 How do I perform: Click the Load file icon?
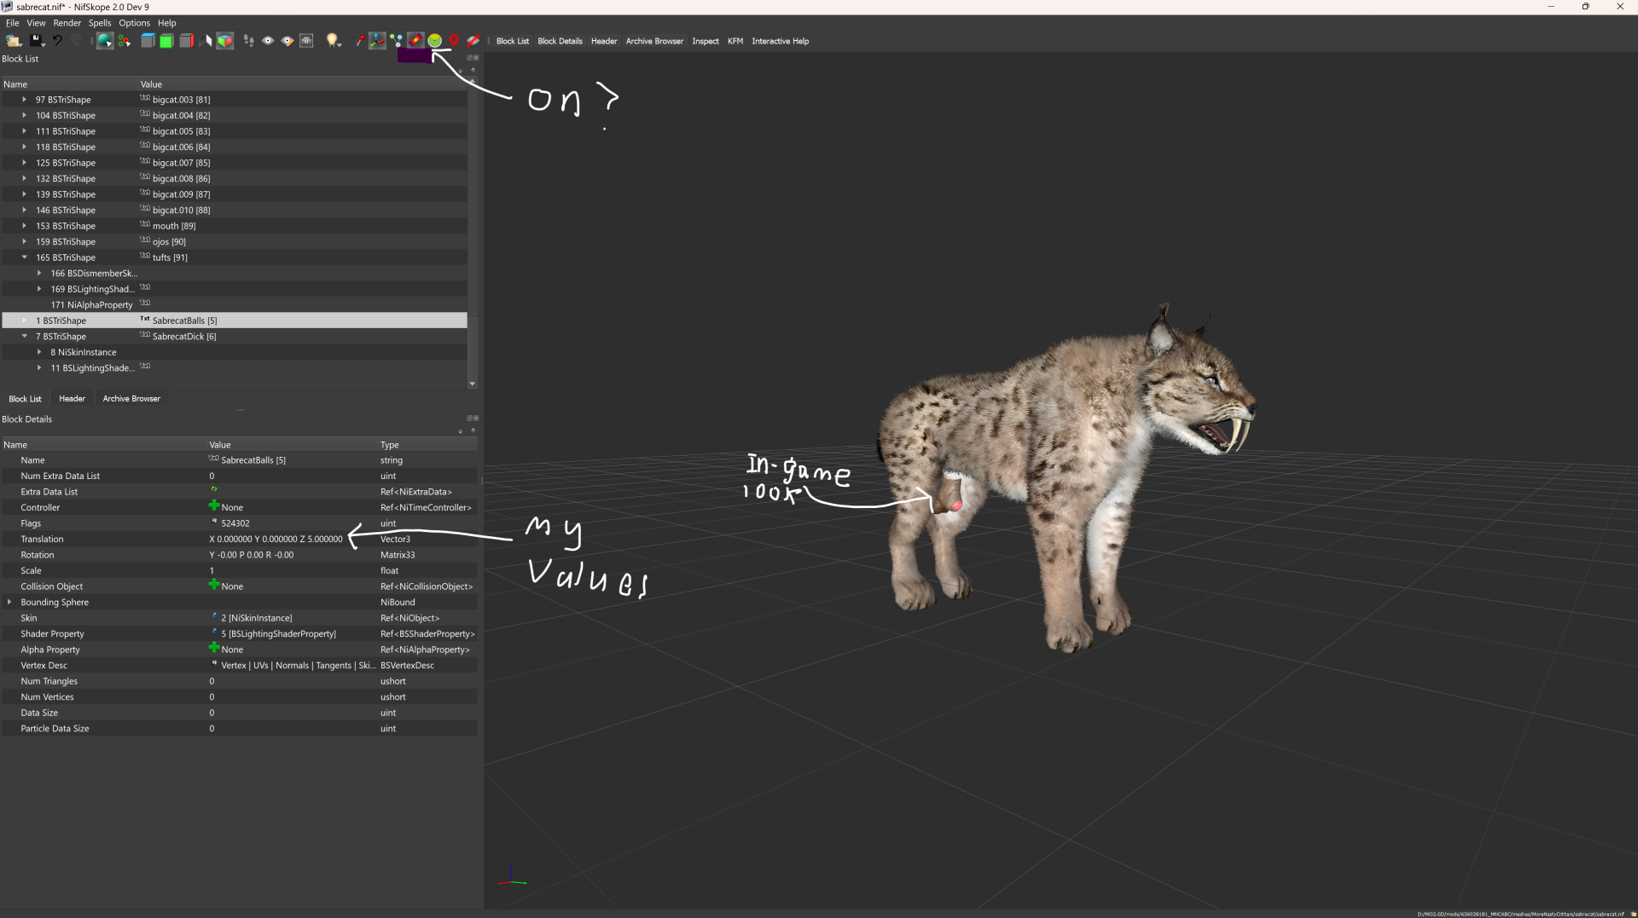[x=14, y=40]
